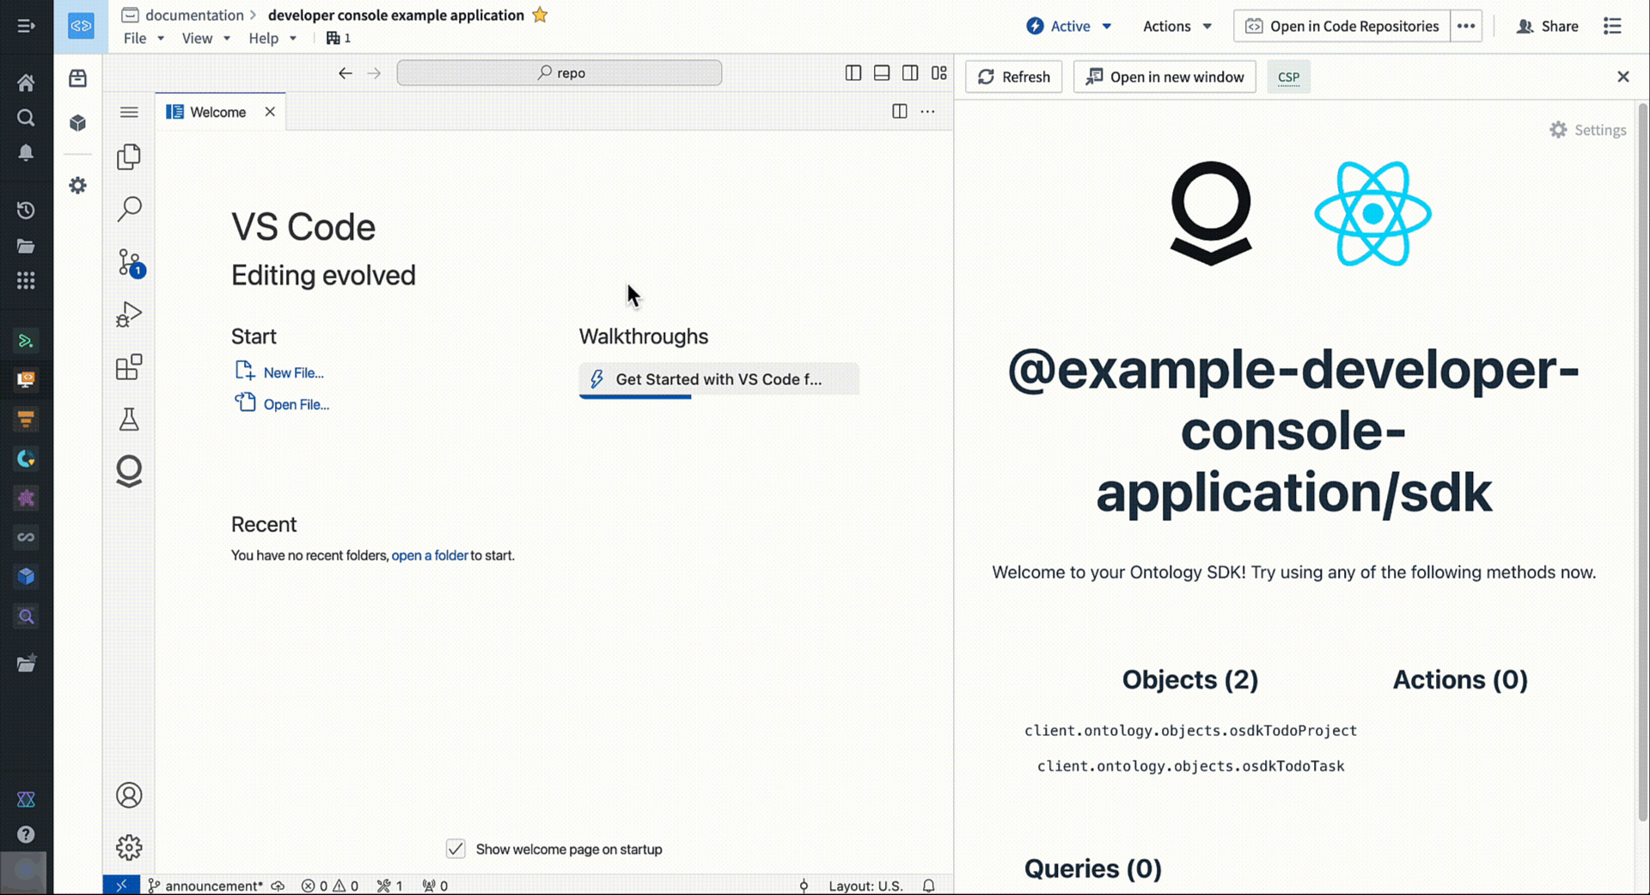Click the preview panel vertical scrollbar
The width and height of the screenshot is (1650, 895).
click(1642, 463)
